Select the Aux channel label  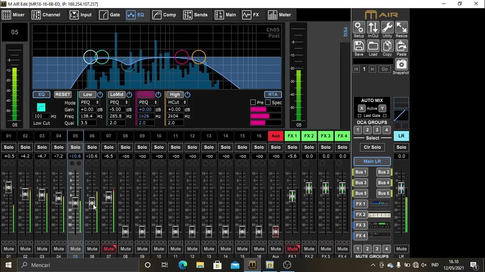275,136
